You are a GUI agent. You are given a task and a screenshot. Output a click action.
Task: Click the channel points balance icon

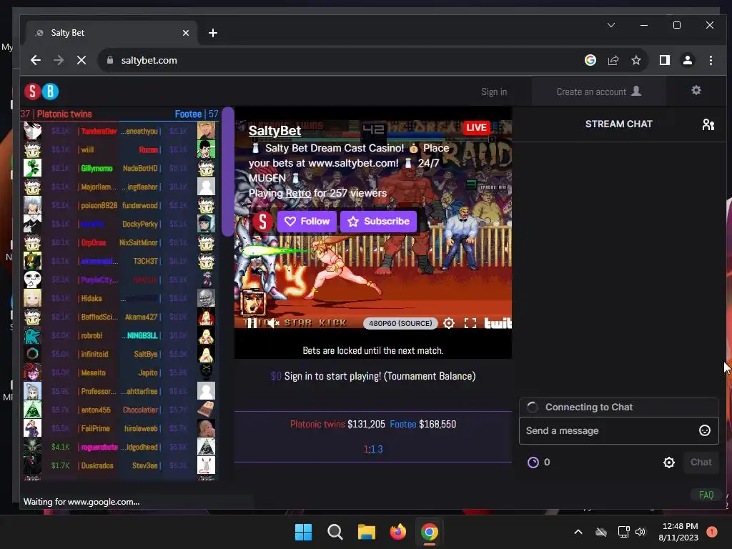(x=533, y=463)
